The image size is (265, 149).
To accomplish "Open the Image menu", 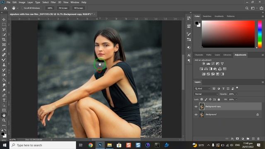I will coord(22,2).
